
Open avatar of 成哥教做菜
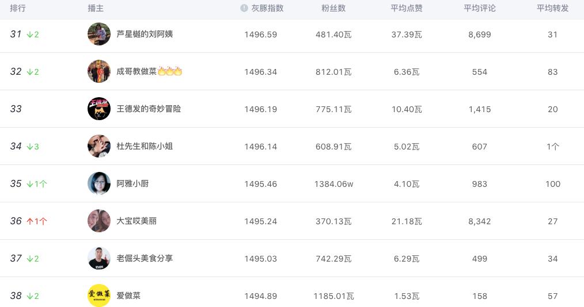(x=99, y=71)
